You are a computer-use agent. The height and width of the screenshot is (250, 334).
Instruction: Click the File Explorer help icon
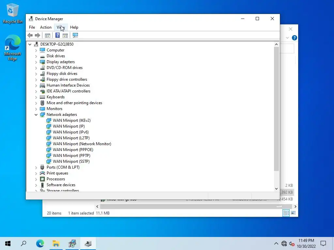(295, 38)
